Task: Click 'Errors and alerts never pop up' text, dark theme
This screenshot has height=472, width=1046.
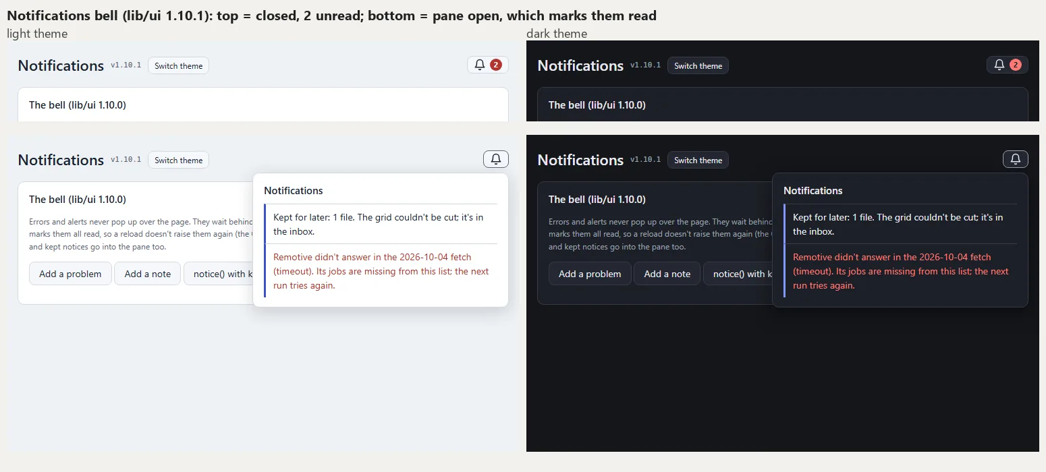Action: (661, 234)
